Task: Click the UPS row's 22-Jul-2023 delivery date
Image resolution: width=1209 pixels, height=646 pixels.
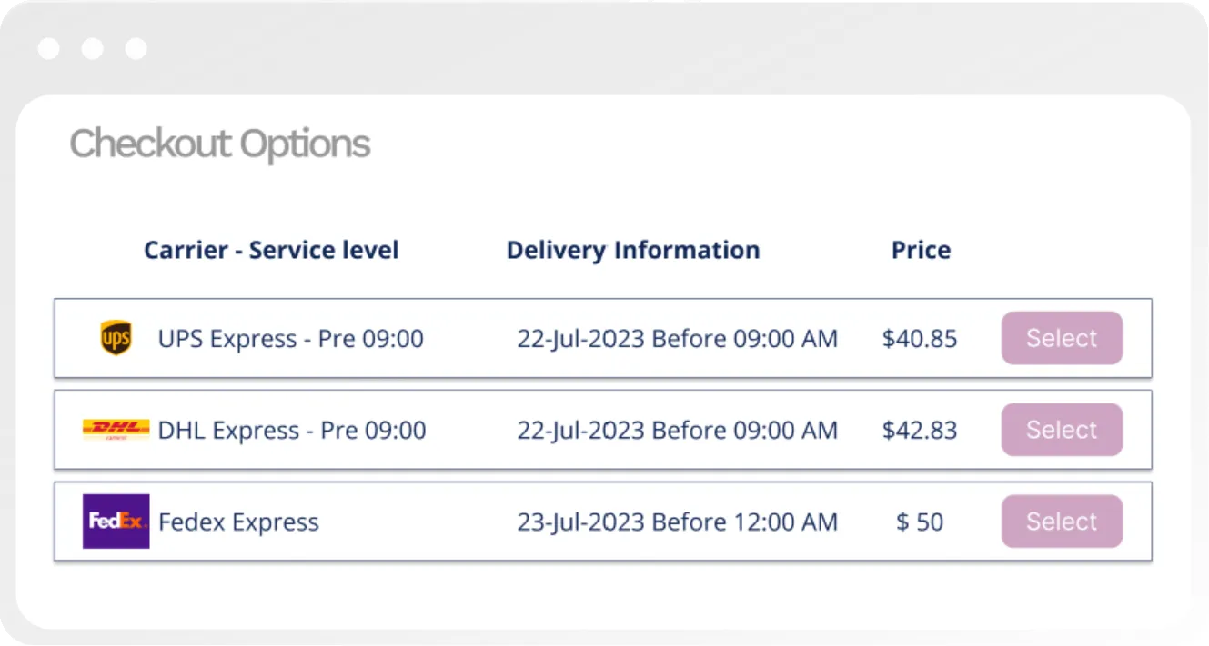Action: (x=581, y=339)
